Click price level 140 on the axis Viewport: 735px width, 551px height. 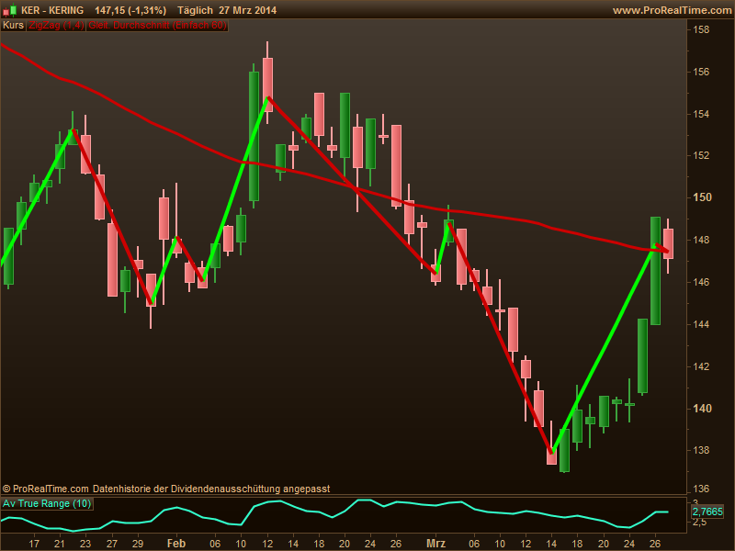[x=702, y=408]
